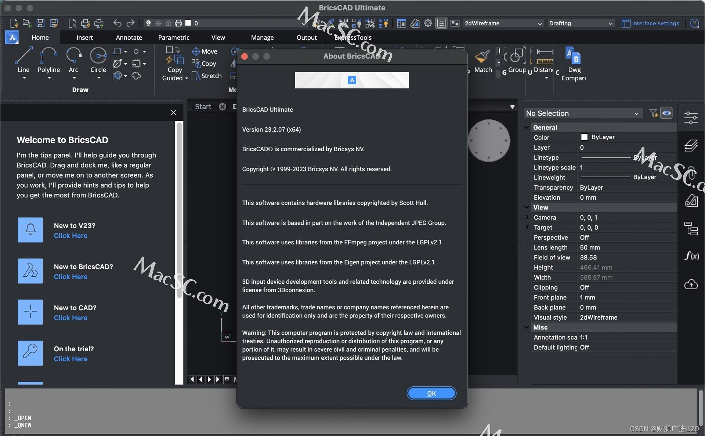Select the Rectangle tool in the Draw panel
This screenshot has height=436, width=705.
point(117,51)
